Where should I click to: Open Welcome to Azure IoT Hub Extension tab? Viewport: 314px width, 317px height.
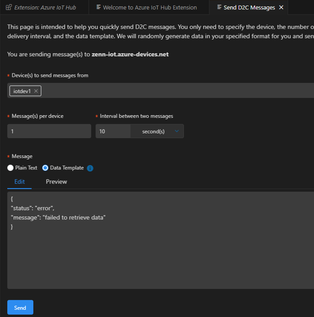pos(149,7)
